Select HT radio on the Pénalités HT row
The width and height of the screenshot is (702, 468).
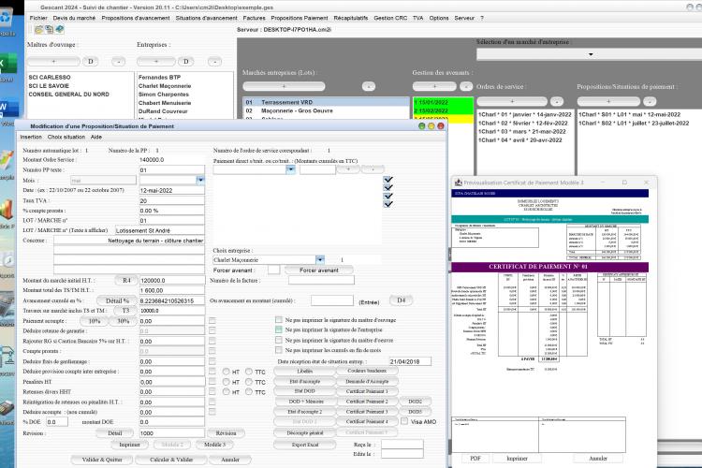pos(227,382)
